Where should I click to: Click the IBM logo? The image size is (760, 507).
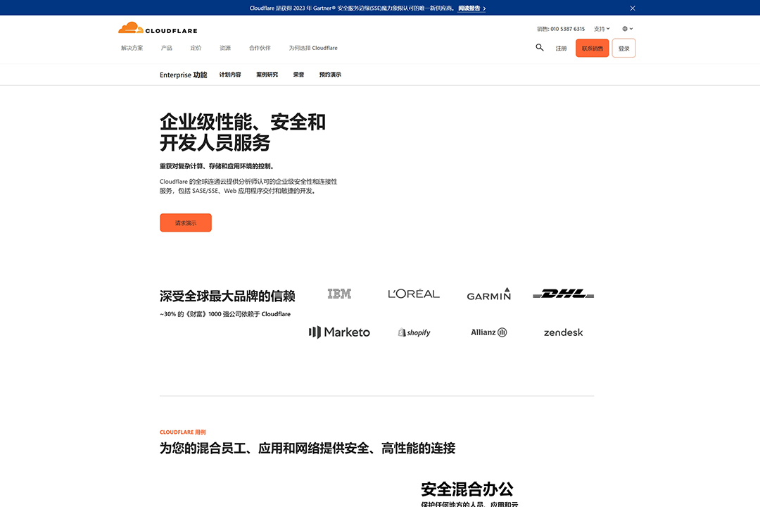tap(339, 294)
